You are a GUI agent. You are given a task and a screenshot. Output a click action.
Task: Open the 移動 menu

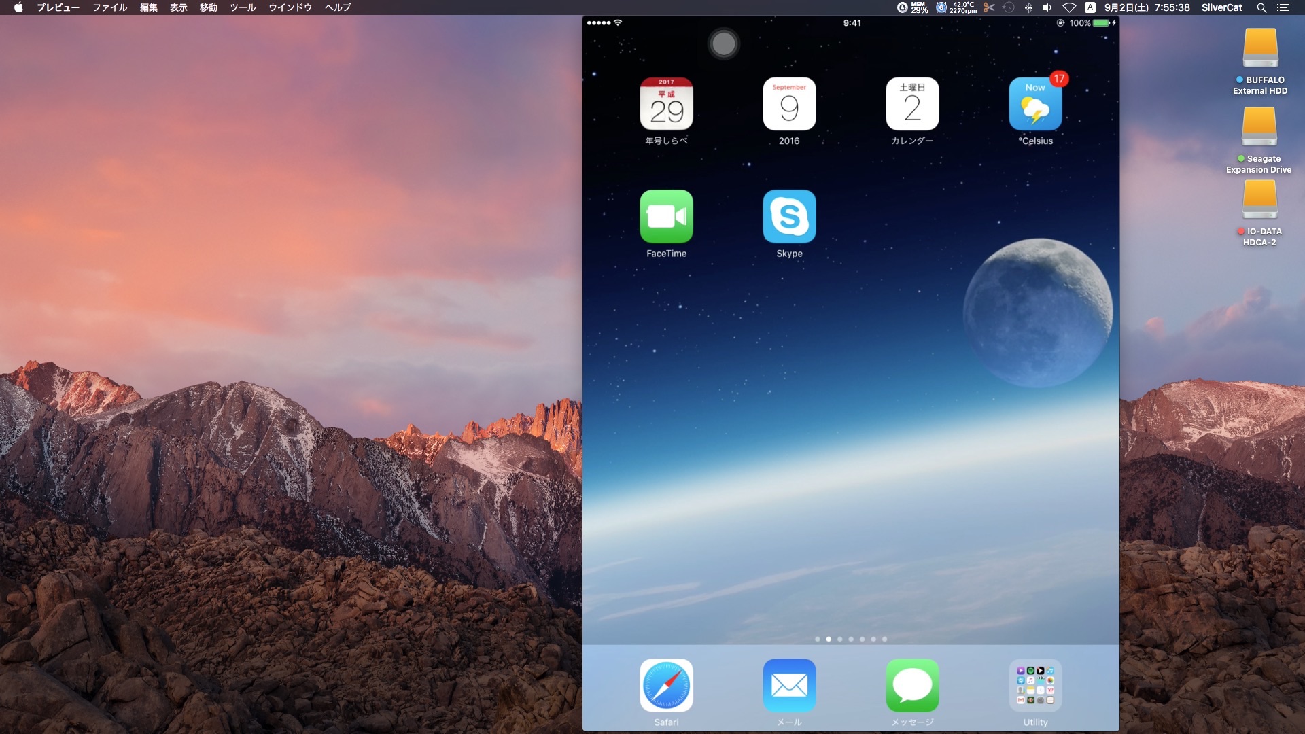[209, 7]
